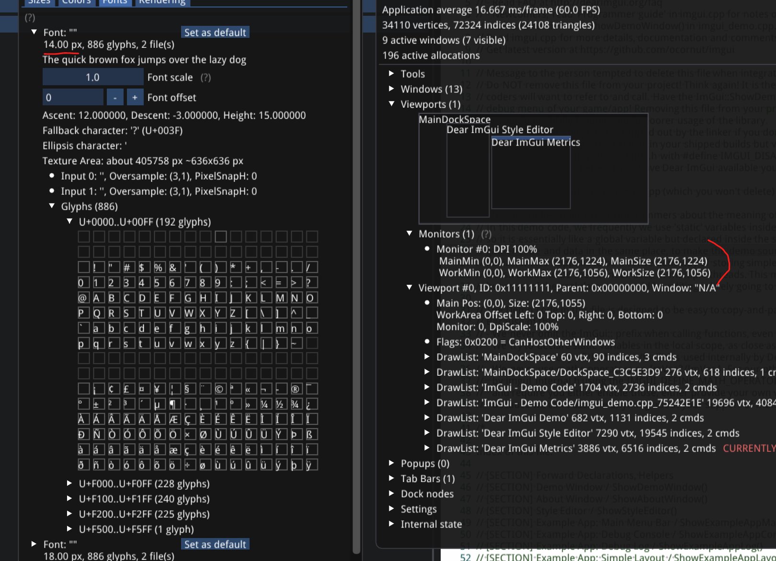The width and height of the screenshot is (776, 561).
Task: Expand the Settings node in Metrics
Action: pos(392,508)
